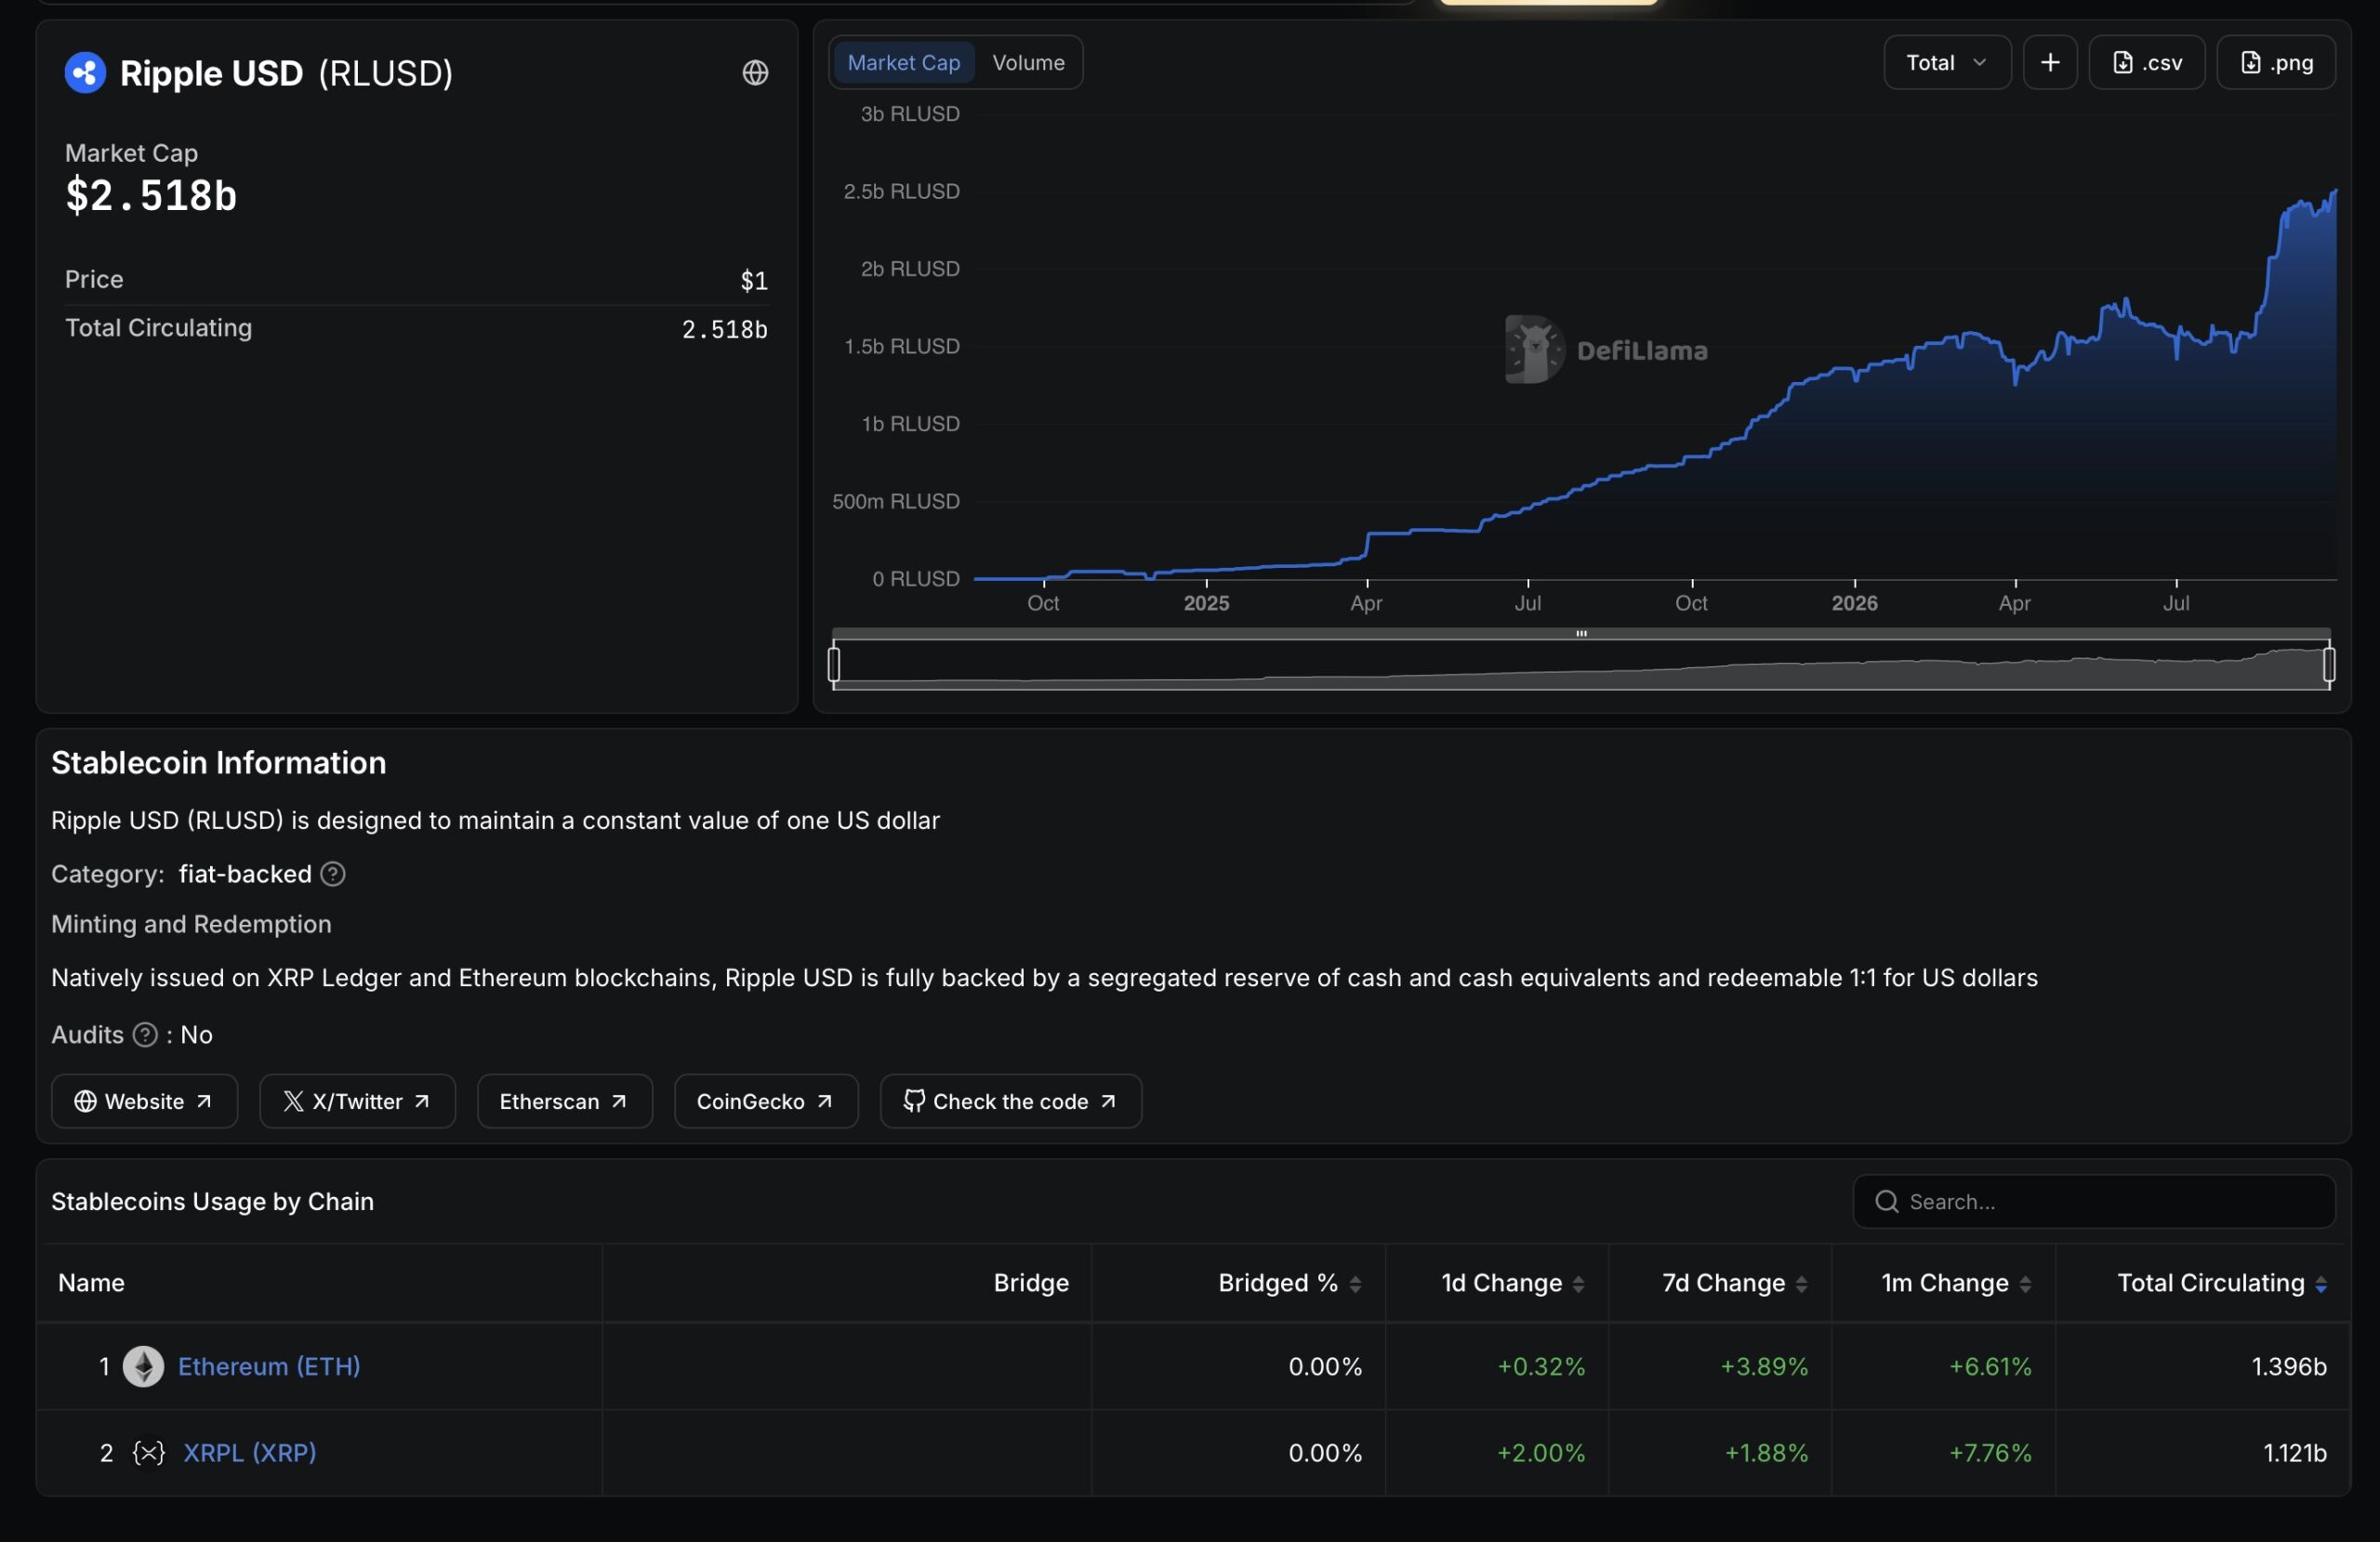Viewport: 2380px width, 1542px height.
Task: Switch to the Market Cap tab
Action: pyautogui.click(x=904, y=63)
